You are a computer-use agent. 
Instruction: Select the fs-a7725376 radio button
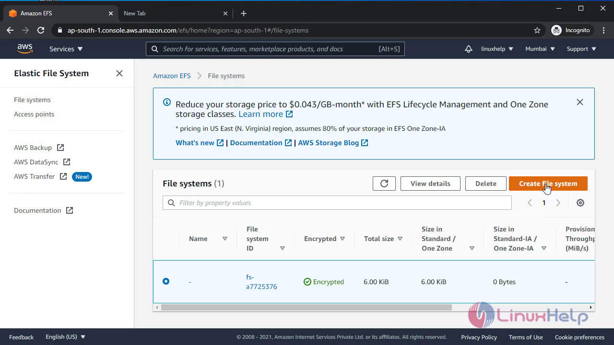click(166, 281)
